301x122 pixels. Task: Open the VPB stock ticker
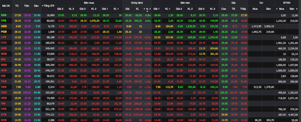[4, 109]
